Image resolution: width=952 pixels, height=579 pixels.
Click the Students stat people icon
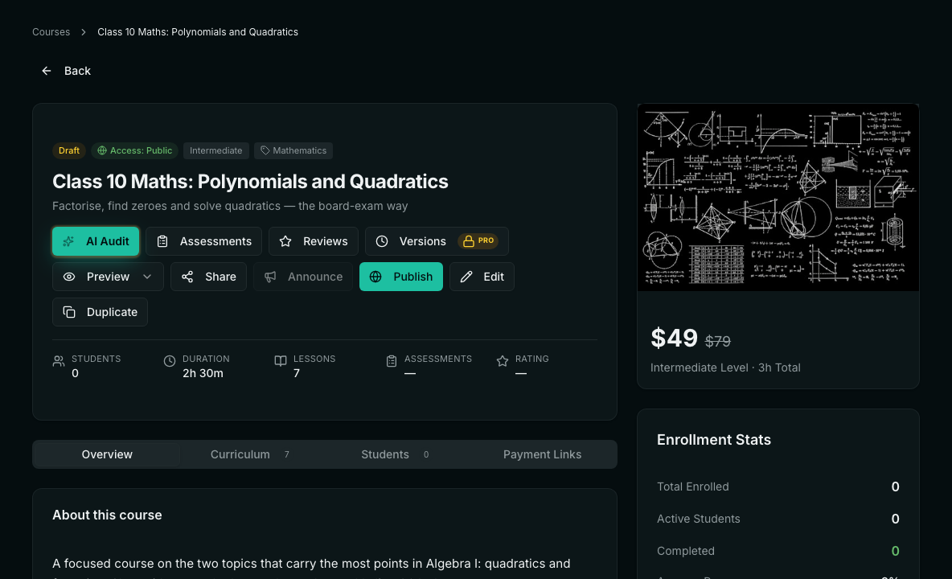click(59, 362)
